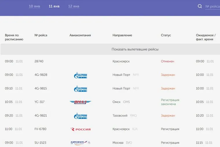The width and height of the screenshot is (220, 147).
Task: Click Yamal airline logo for flight YC-317
Action: coord(80,102)
